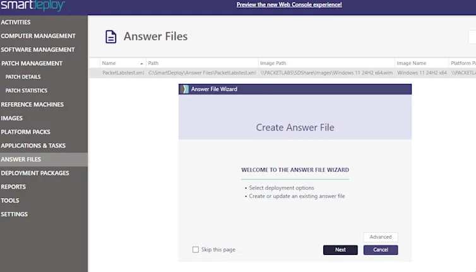Click the Answer File Wizard title icon

click(x=184, y=89)
